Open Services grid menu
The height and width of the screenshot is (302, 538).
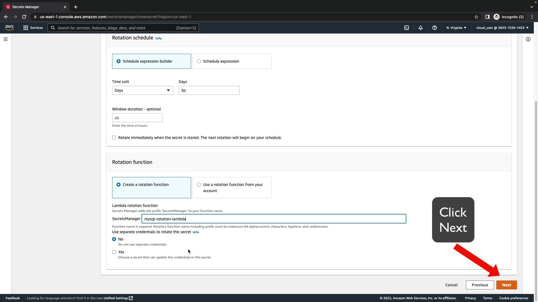33,28
